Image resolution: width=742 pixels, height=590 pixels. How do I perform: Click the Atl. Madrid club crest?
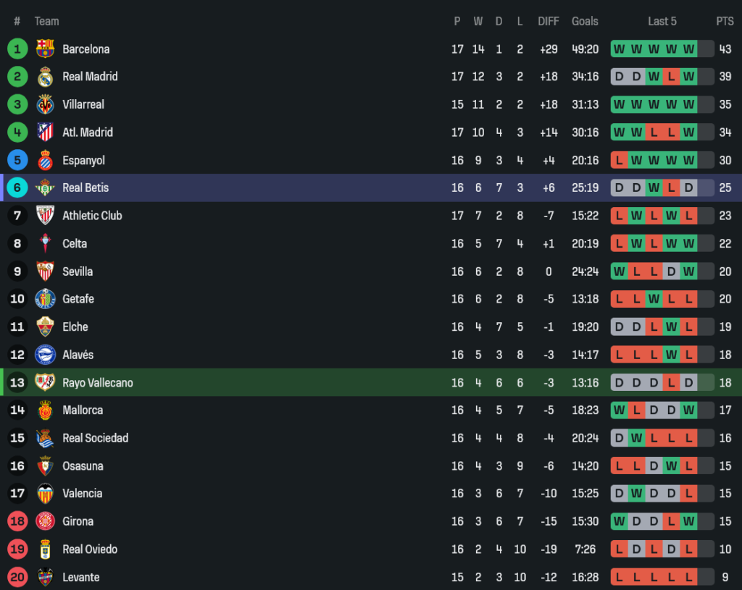click(45, 132)
